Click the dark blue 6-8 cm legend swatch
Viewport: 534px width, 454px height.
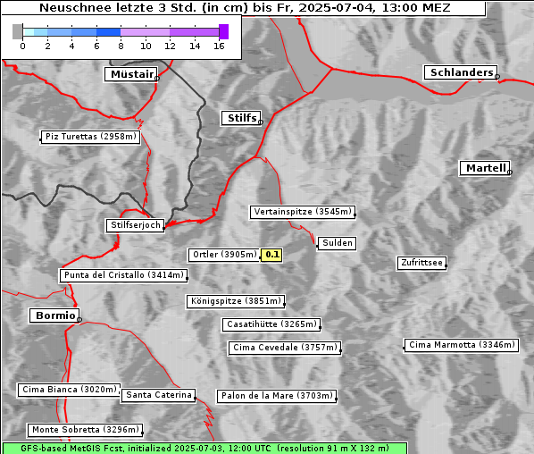point(109,32)
